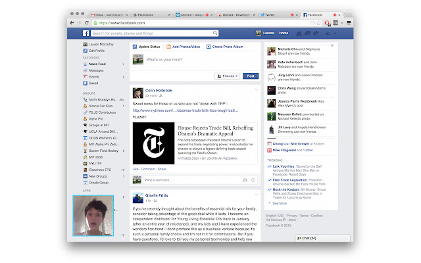Viewport: 421px width, 263px height.
Task: Click Colin Holbrook's profile picture
Action: 138,93
